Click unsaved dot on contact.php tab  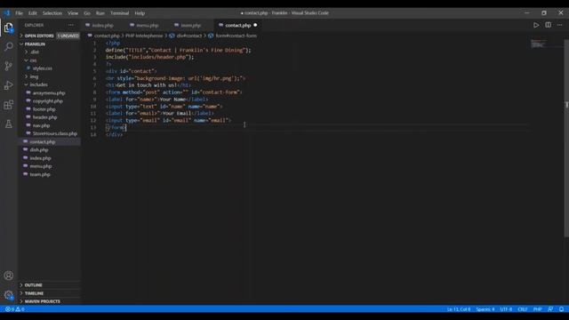255,25
